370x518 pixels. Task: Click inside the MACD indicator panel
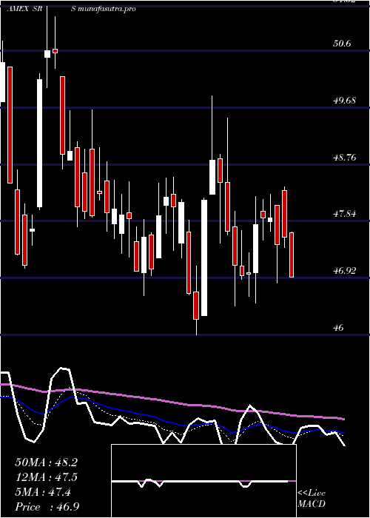(x=203, y=481)
